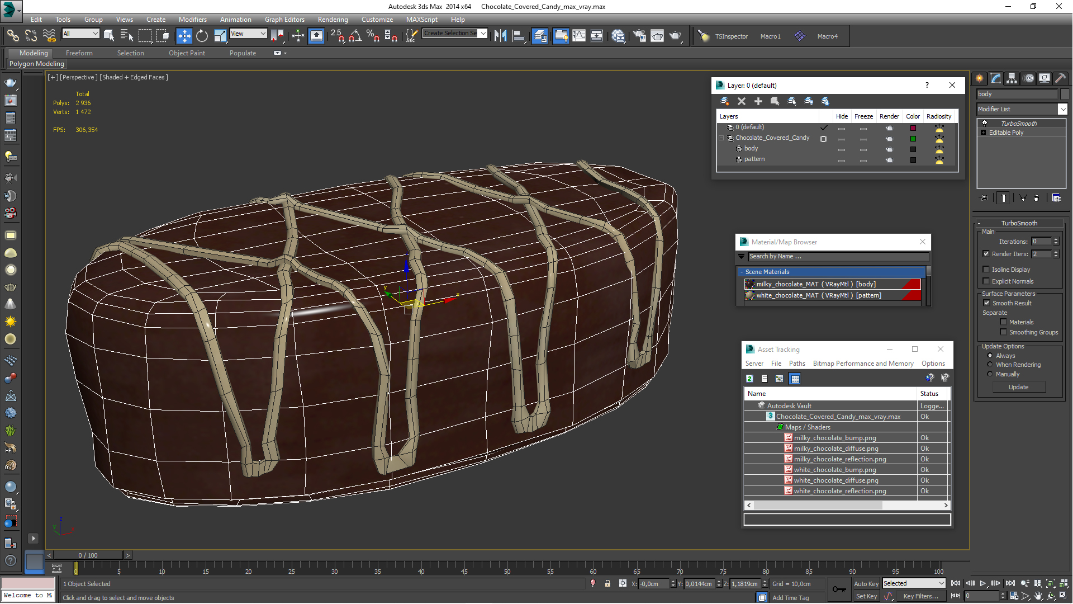This screenshot has height=604, width=1073.
Task: Click Create New Layer icon in Layer dialog
Action: pyautogui.click(x=725, y=101)
